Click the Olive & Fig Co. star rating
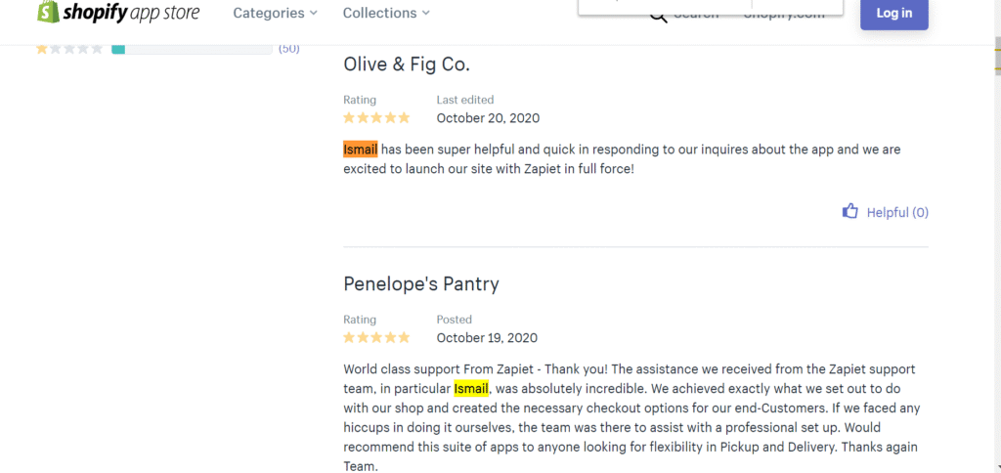 (376, 118)
